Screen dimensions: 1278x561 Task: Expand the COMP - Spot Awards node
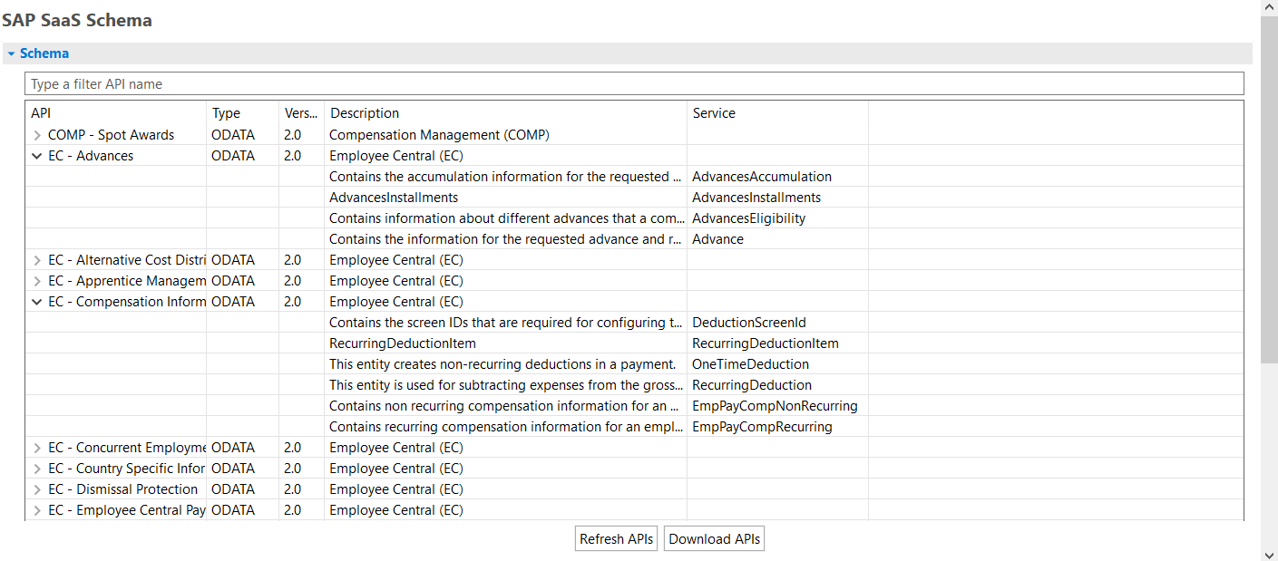click(x=37, y=135)
